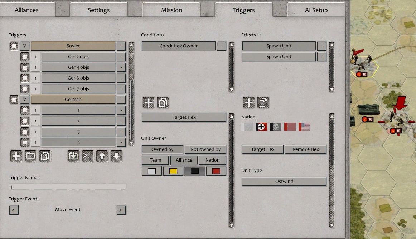
Task: Add a new condition with the plus icon
Action: 149,103
